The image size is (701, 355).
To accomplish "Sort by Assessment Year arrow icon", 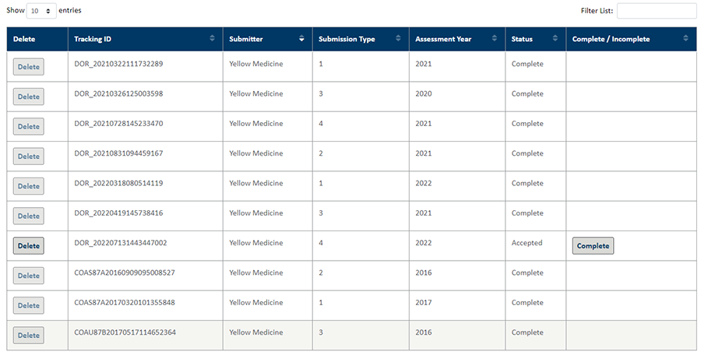I will (x=495, y=39).
